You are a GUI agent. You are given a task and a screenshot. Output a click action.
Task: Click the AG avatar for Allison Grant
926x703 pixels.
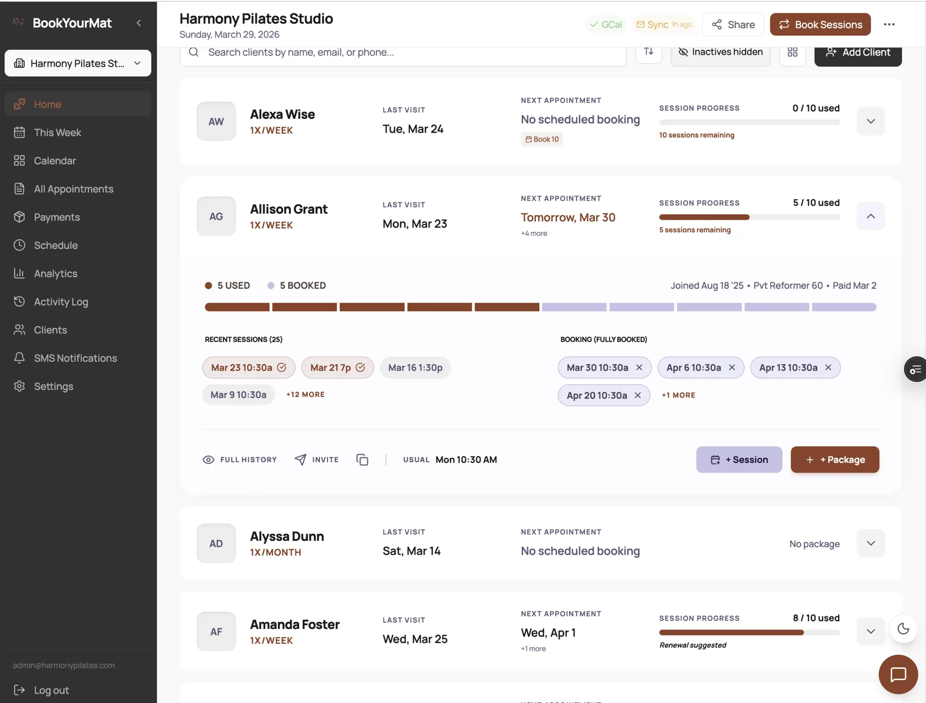[x=216, y=216]
